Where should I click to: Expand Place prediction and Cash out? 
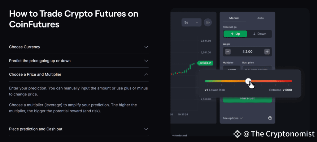point(79,129)
